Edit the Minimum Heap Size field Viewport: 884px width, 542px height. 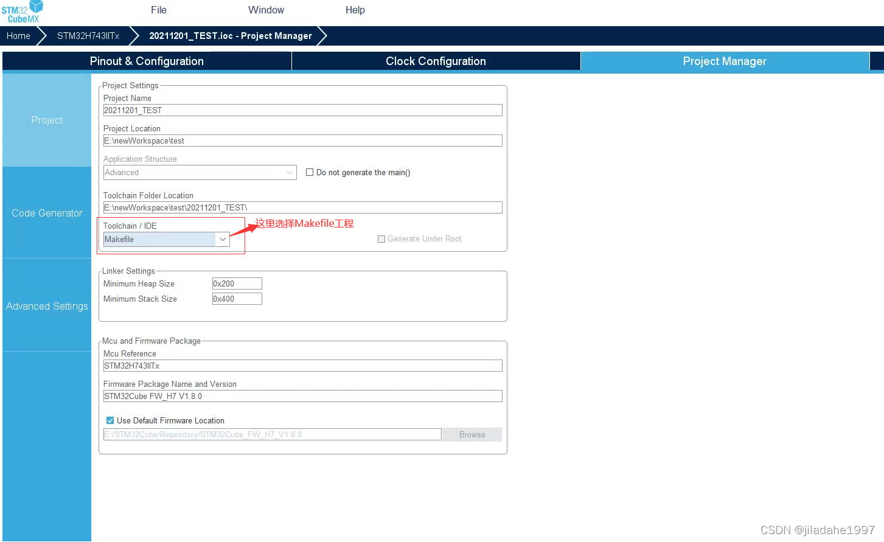[237, 283]
